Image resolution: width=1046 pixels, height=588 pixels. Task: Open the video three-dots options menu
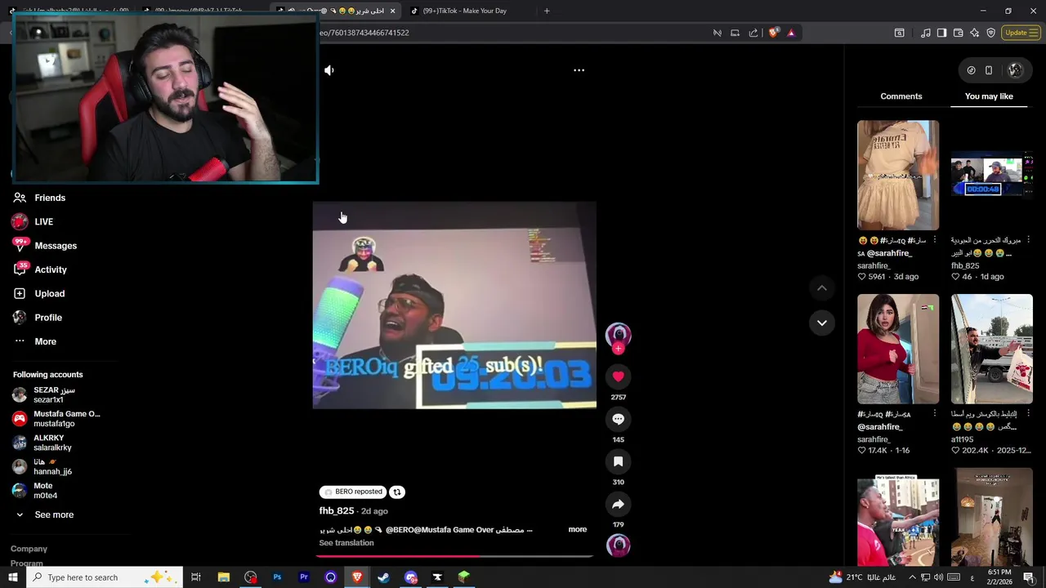(x=579, y=70)
